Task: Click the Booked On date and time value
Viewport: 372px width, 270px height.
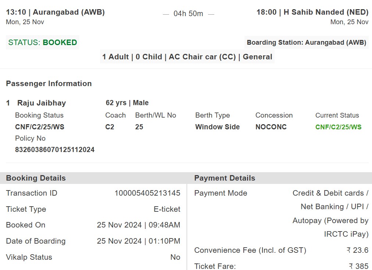Action: click(139, 225)
